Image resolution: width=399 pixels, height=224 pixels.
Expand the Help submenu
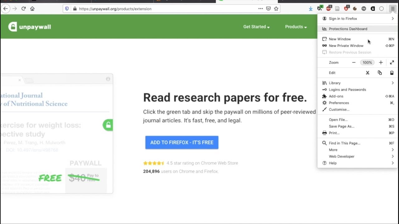(358, 163)
